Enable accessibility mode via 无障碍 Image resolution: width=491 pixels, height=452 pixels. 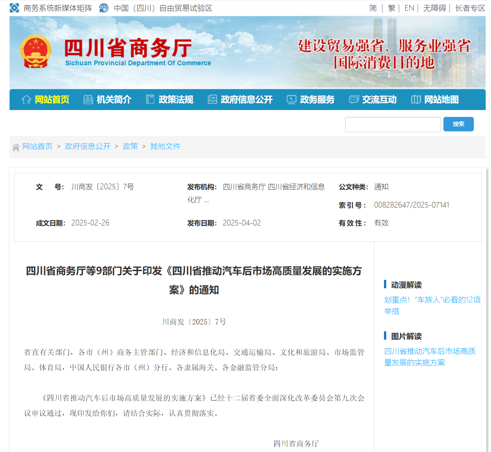tap(434, 8)
